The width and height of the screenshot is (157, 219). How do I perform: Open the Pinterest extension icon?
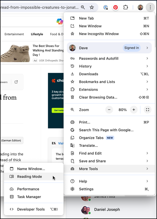click(115, 7)
